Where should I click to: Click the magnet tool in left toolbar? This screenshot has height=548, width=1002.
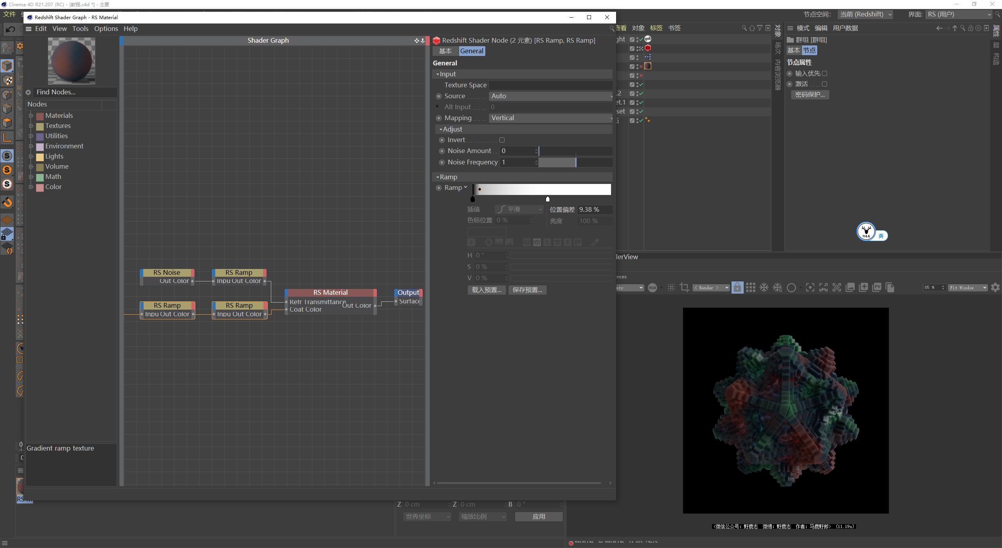point(8,202)
